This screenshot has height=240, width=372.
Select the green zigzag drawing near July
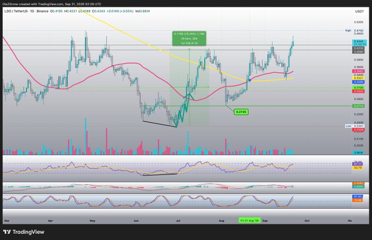click(x=184, y=110)
